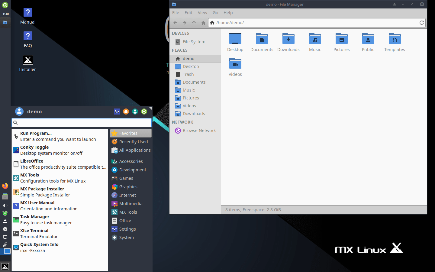Open the Desktop folder in main pane

[x=235, y=42]
